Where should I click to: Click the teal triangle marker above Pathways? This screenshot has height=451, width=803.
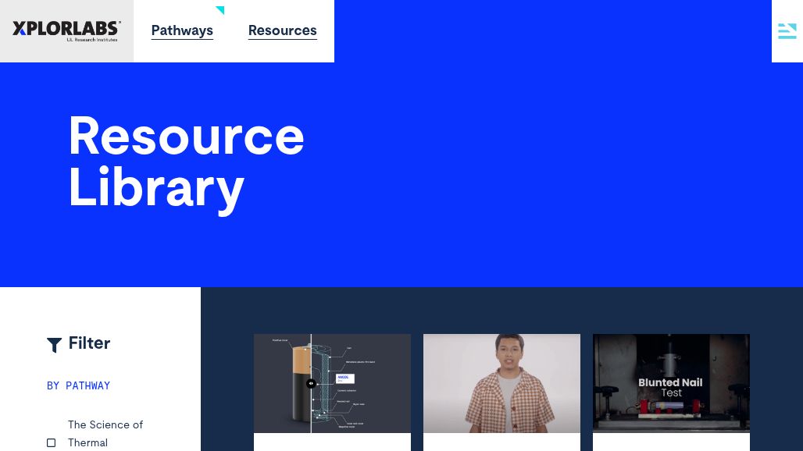219,10
